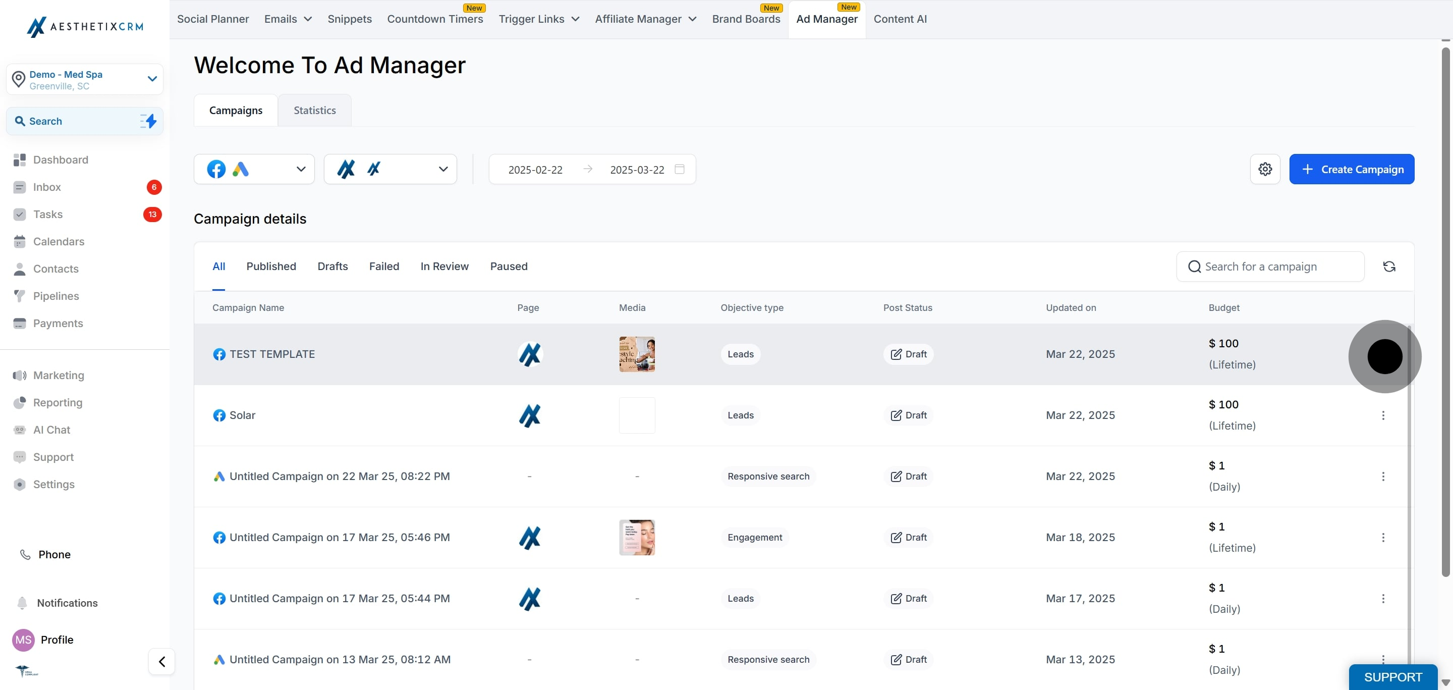Click the Search for a campaign field
The image size is (1453, 690).
(1270, 267)
